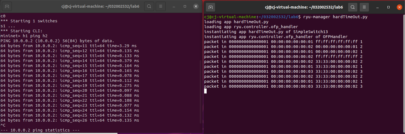The image size is (405, 134).
Task: Minimize the right terminal window
Action: (378, 7)
